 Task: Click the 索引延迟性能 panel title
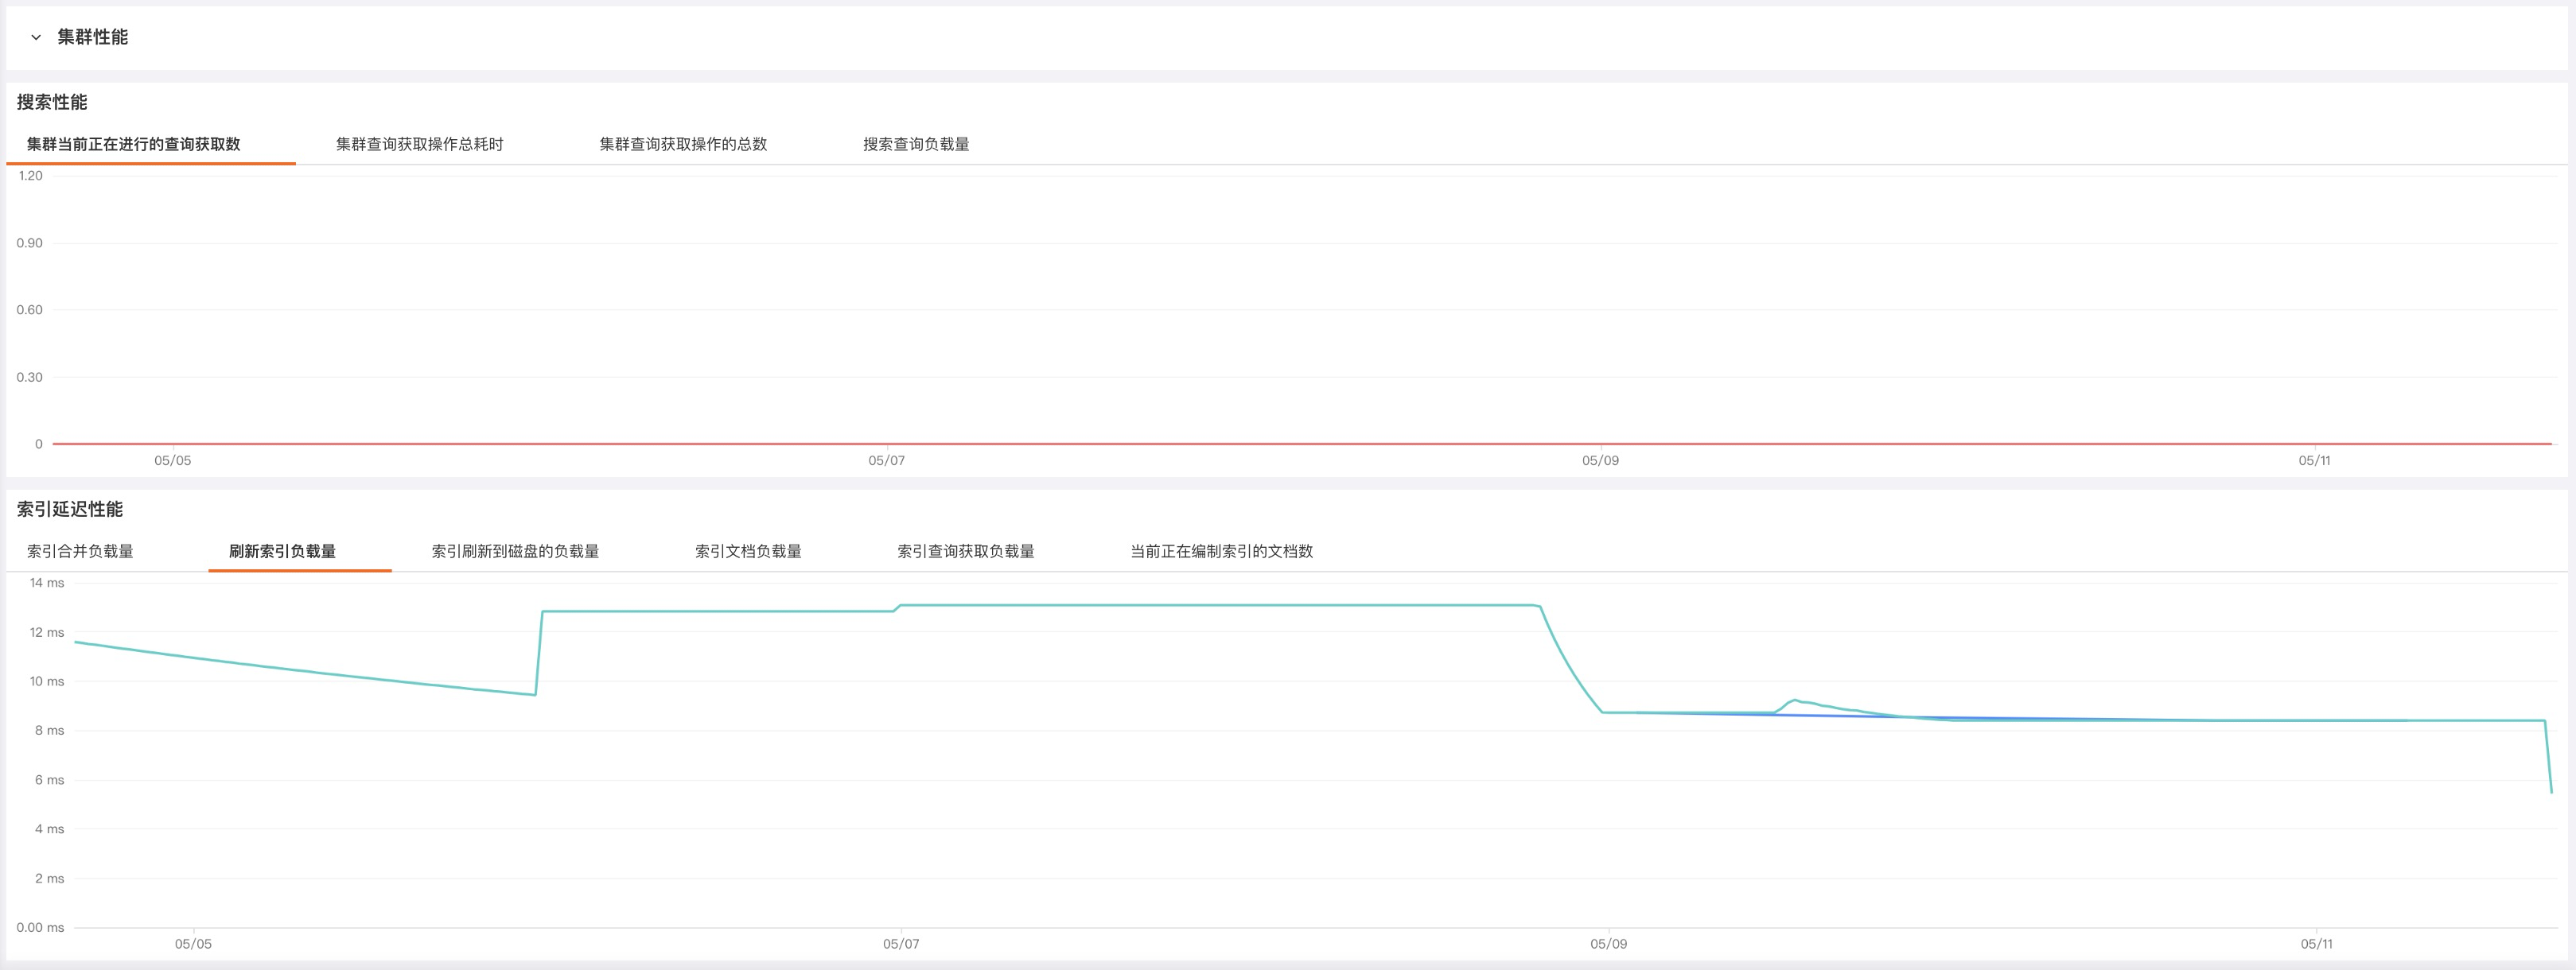[70, 510]
